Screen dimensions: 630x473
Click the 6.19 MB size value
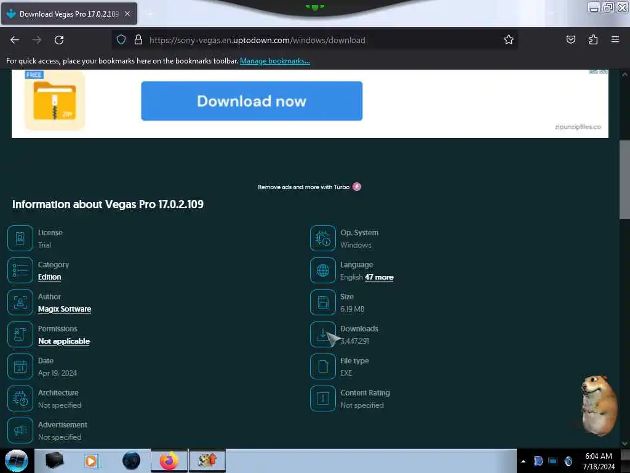coord(353,309)
